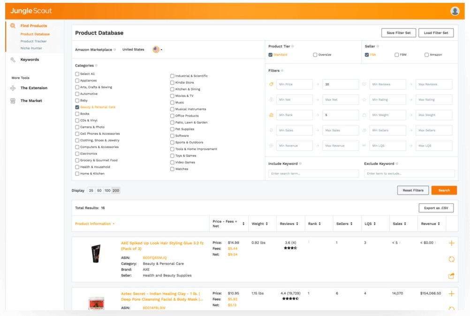Check the Amazon seller checkbox
Image resolution: width=470 pixels, height=316 pixels.
click(x=426, y=54)
